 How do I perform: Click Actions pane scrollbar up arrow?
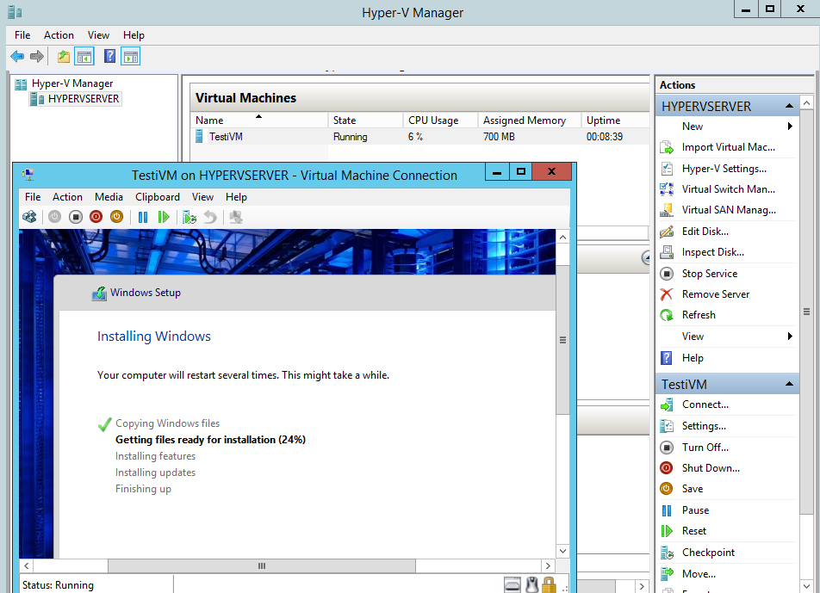806,103
